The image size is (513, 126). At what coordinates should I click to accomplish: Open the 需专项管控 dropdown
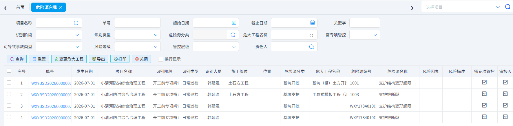tap(365, 35)
